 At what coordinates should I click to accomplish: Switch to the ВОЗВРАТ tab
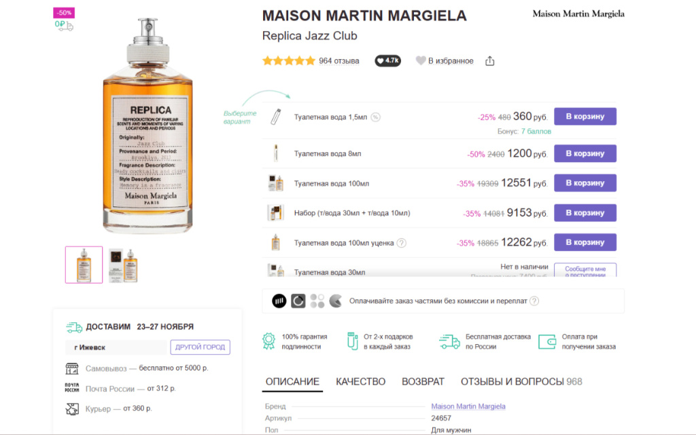pyautogui.click(x=423, y=381)
